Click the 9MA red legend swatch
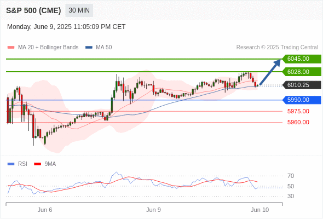 (37, 164)
